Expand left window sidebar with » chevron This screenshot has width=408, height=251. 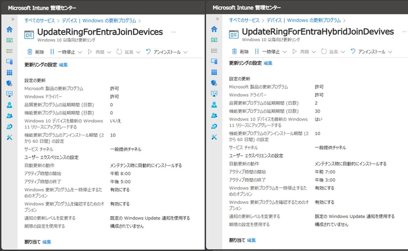(13, 19)
